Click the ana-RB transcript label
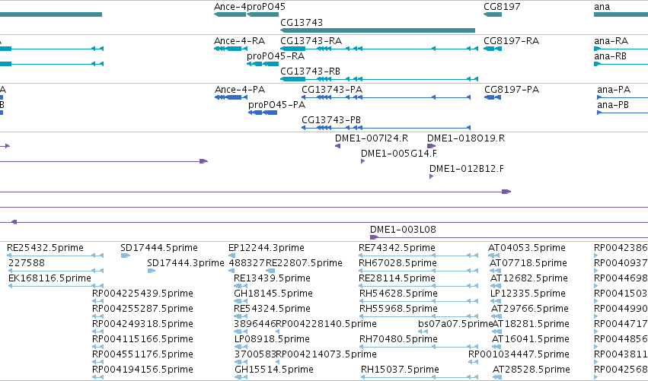This screenshot has width=648, height=381. coord(610,56)
